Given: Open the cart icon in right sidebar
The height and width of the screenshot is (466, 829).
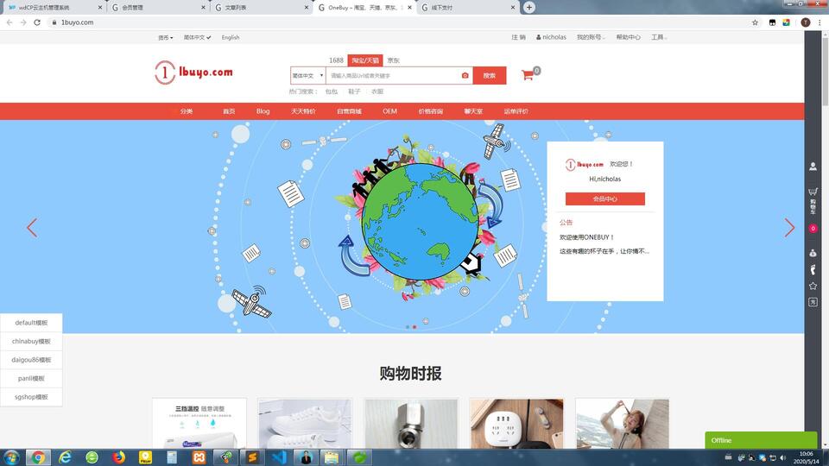Looking at the screenshot, I should (813, 191).
